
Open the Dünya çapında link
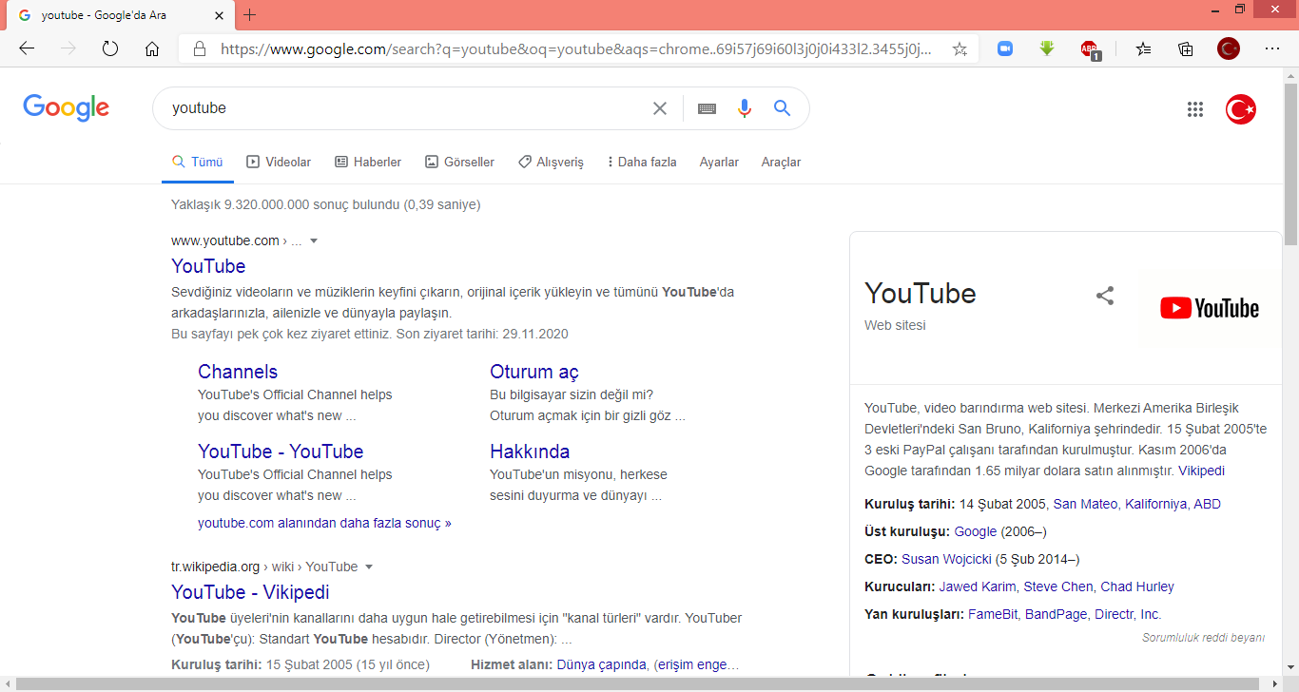(602, 664)
